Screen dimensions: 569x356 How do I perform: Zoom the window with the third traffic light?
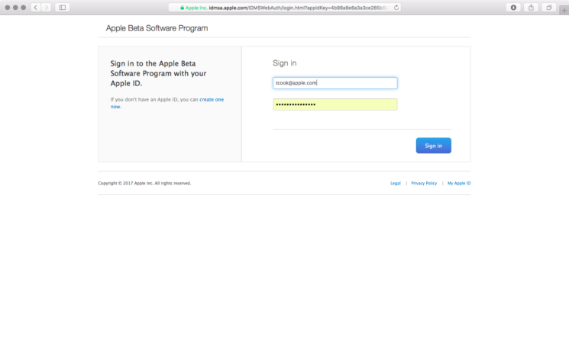pyautogui.click(x=24, y=8)
